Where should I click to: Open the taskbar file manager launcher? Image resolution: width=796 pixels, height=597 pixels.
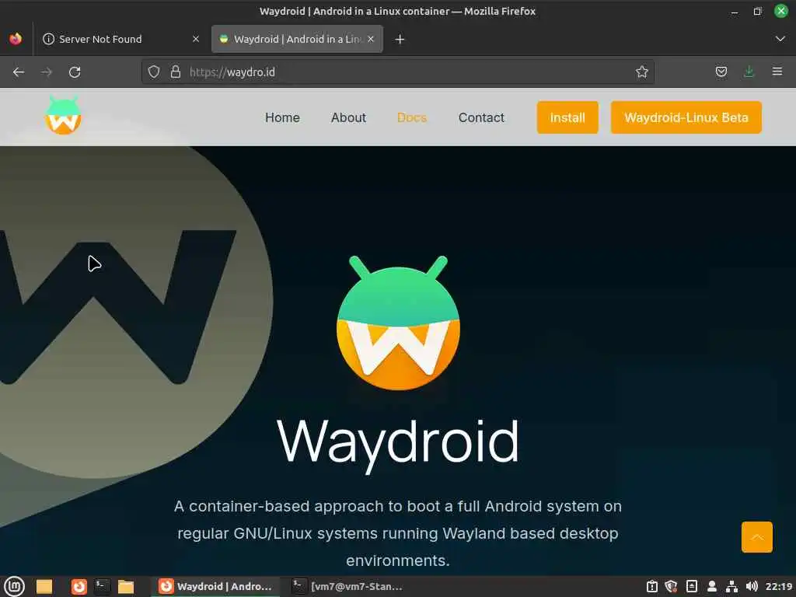tap(44, 586)
